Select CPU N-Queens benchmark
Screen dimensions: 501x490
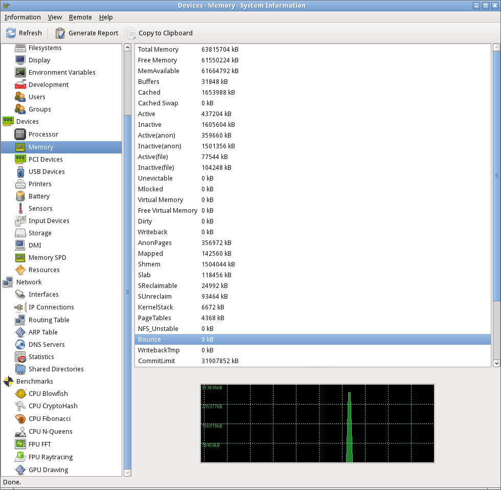click(x=51, y=432)
